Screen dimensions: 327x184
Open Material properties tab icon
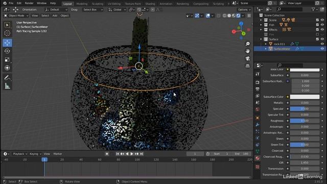(258, 158)
